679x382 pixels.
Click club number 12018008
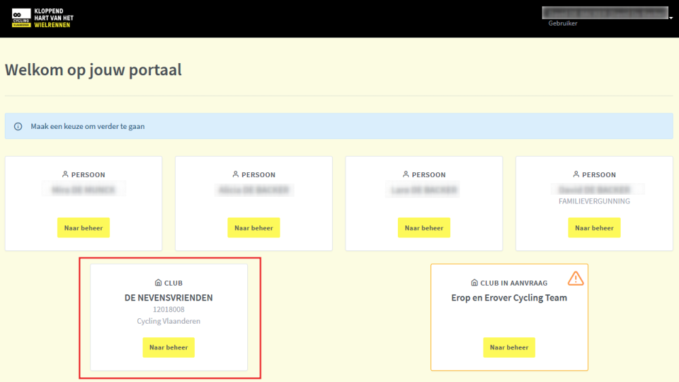click(x=168, y=309)
